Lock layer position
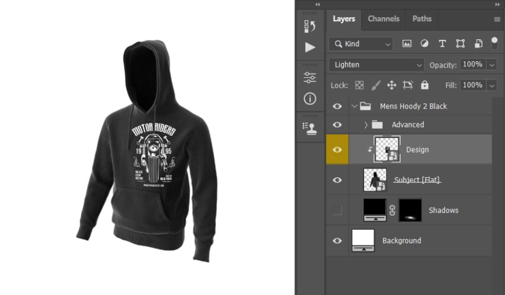505x295 pixels. [x=391, y=85]
